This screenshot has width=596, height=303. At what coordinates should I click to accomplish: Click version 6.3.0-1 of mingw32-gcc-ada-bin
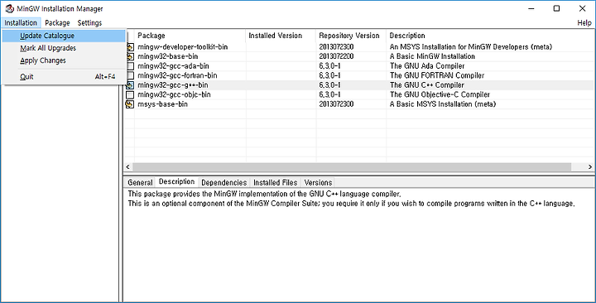click(x=330, y=66)
